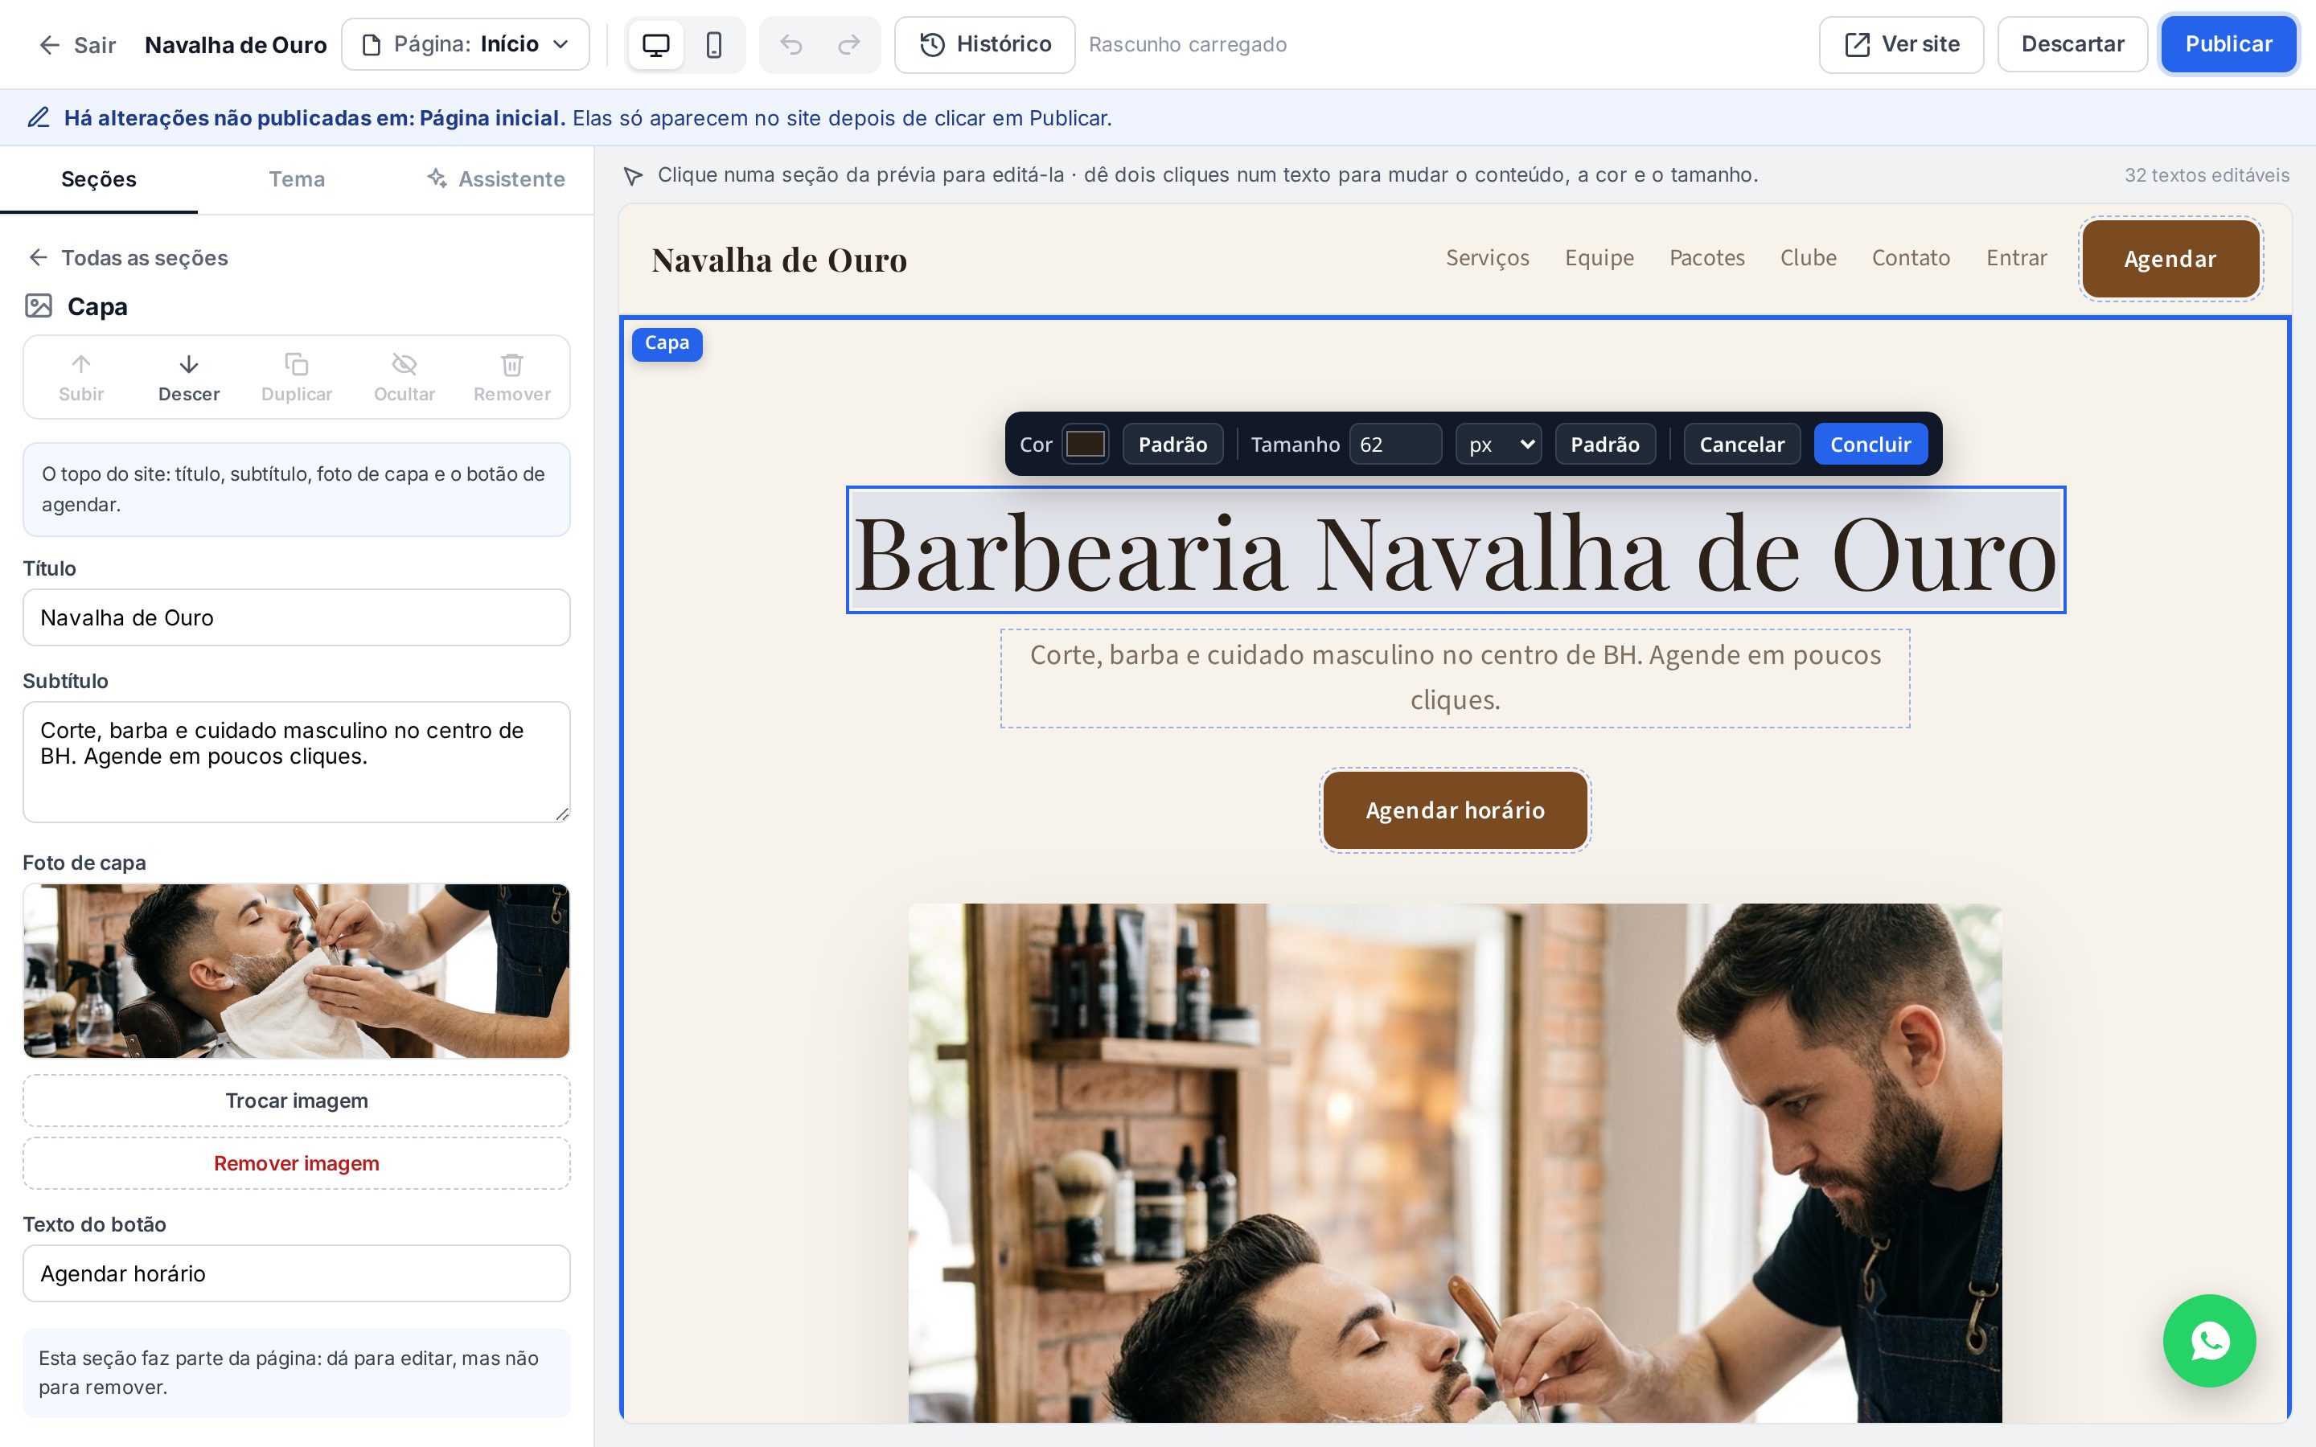Click the Texto do botão field
Image resolution: width=2316 pixels, height=1447 pixels.
point(297,1273)
